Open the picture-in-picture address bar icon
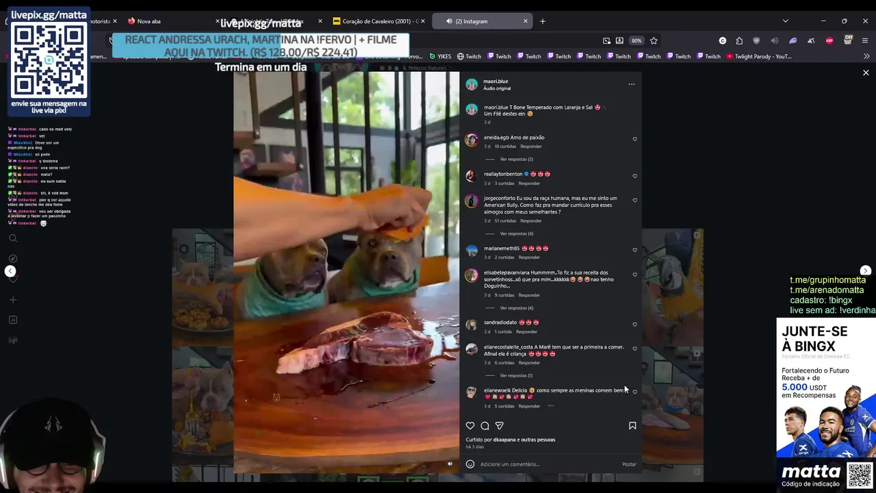Screen dimensions: 876x493 [606, 40]
